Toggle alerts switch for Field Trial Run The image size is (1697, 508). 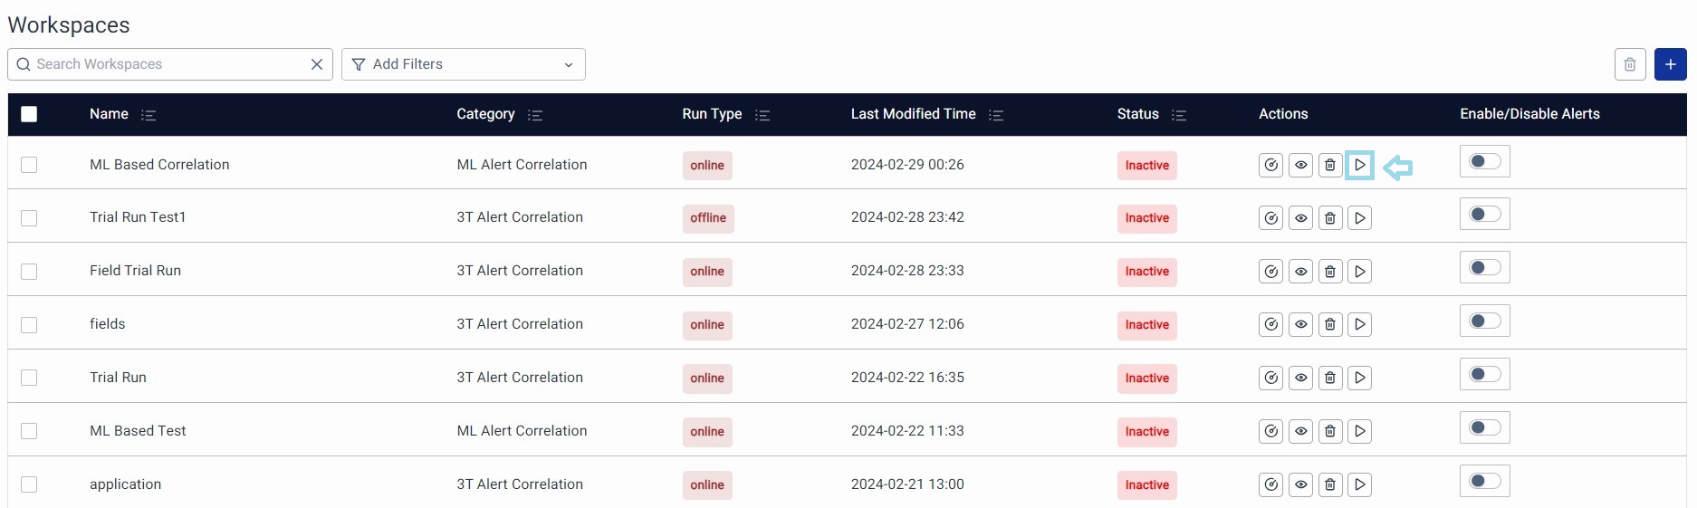tap(1484, 268)
